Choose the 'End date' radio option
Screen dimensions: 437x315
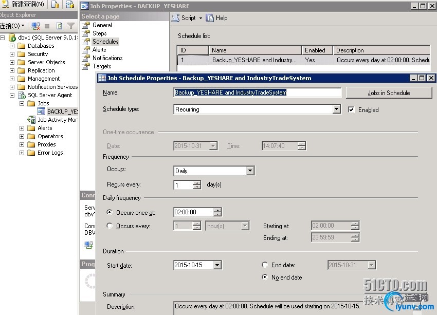(x=265, y=265)
